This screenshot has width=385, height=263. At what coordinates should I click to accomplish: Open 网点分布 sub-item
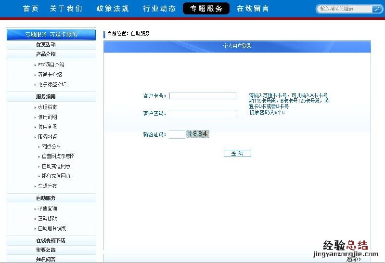coord(51,146)
